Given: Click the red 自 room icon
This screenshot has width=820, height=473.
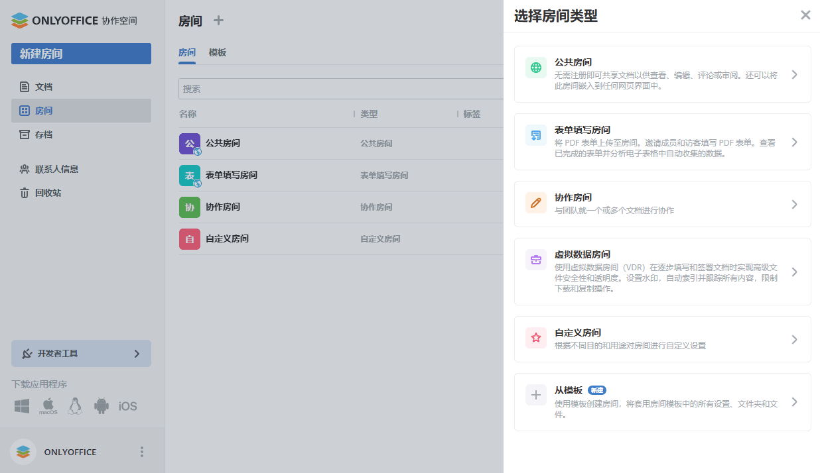Looking at the screenshot, I should point(190,239).
